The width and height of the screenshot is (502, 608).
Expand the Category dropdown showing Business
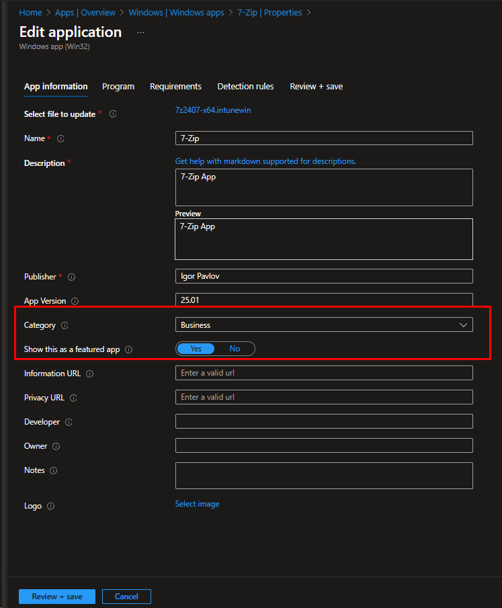click(324, 325)
